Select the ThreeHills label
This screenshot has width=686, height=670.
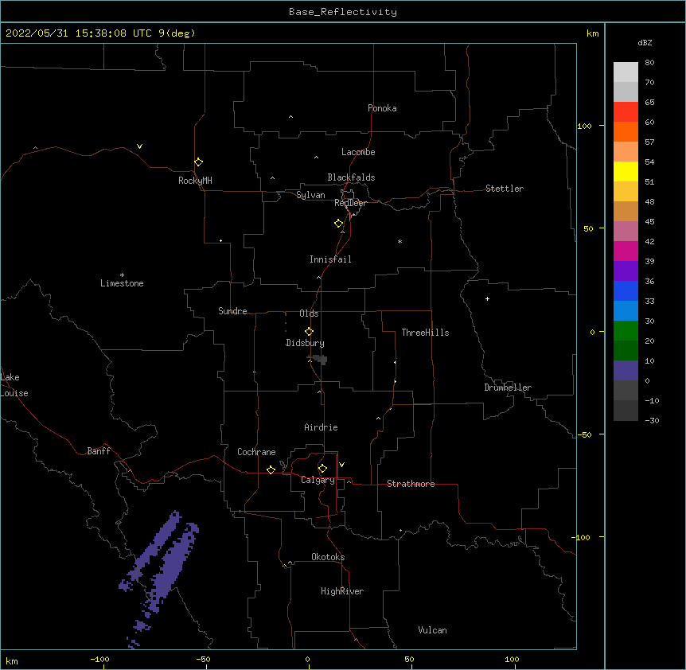coord(425,333)
